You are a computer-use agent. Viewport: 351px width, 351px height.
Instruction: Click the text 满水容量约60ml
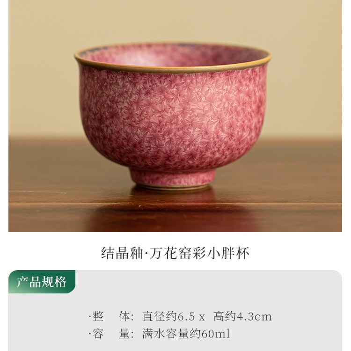pyautogui.click(x=186, y=334)
